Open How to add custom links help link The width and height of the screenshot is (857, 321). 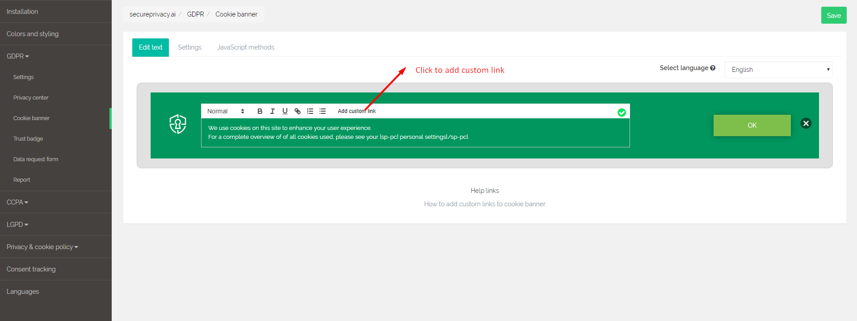click(x=485, y=204)
